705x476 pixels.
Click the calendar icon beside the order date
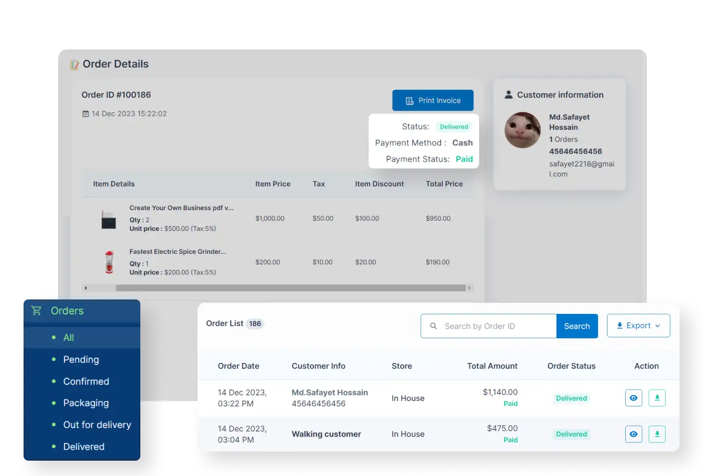click(x=86, y=113)
